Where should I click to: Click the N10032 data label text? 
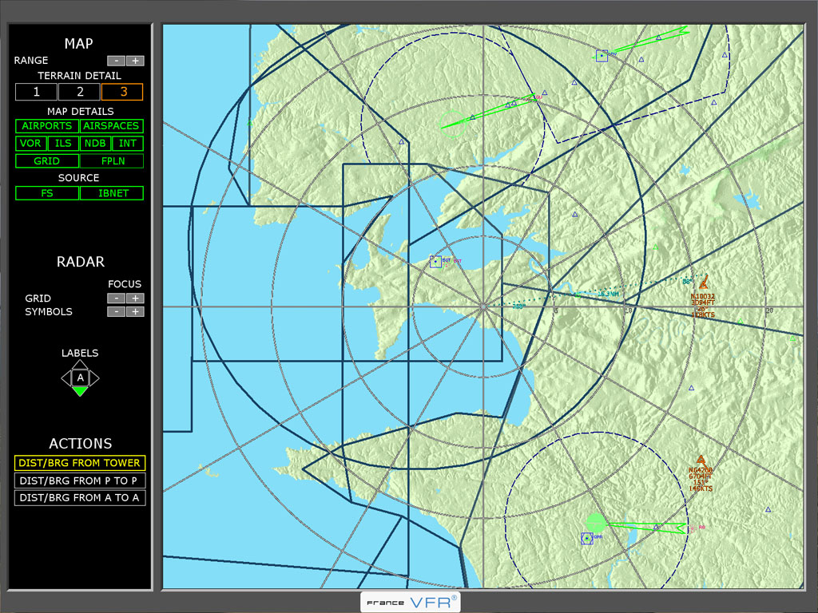(x=703, y=306)
